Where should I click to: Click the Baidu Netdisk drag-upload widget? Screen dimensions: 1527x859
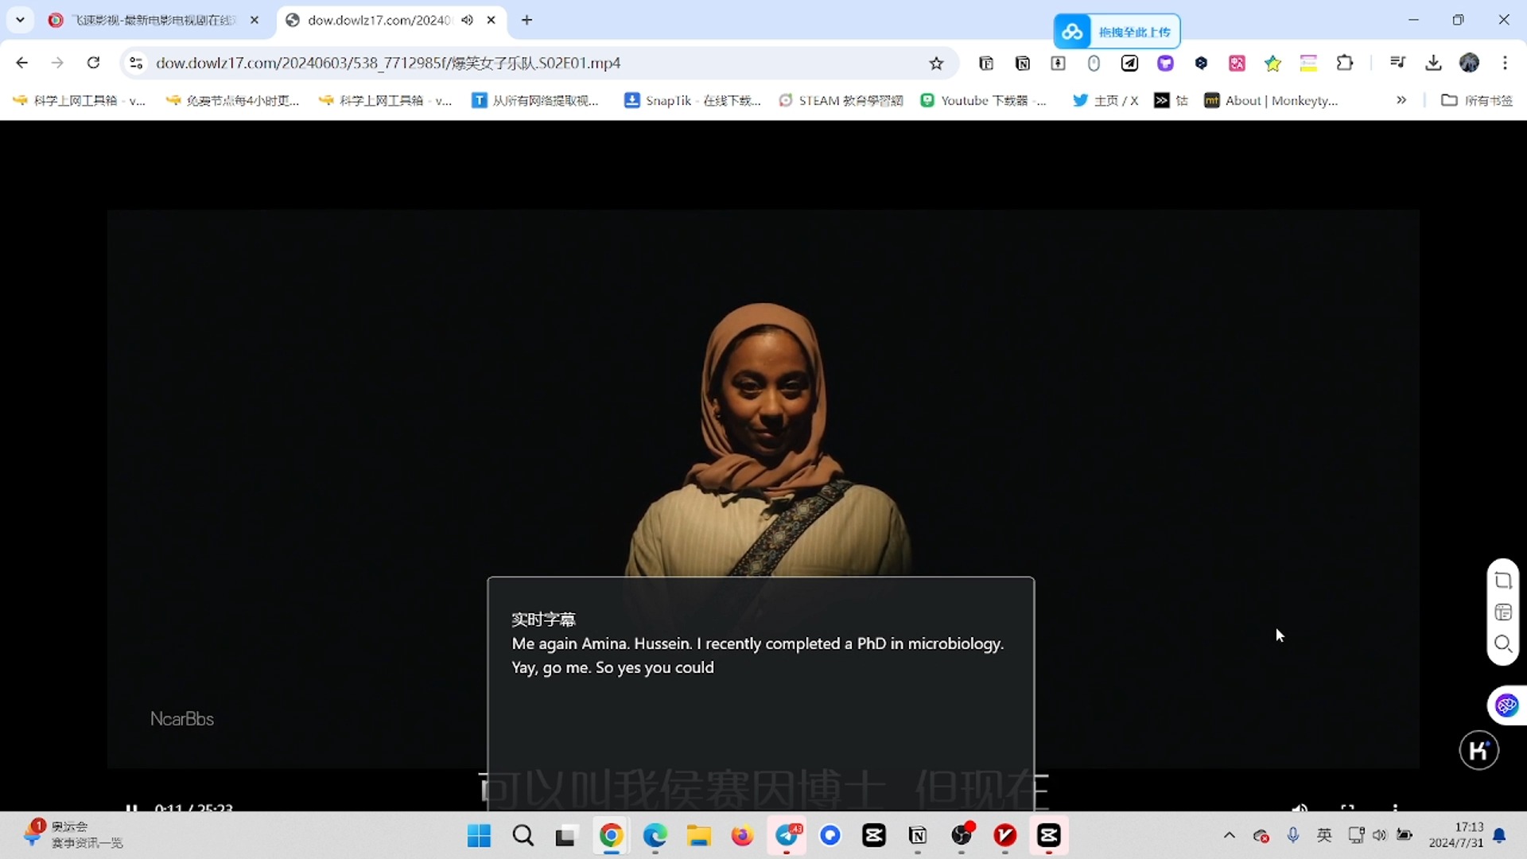[1117, 32]
